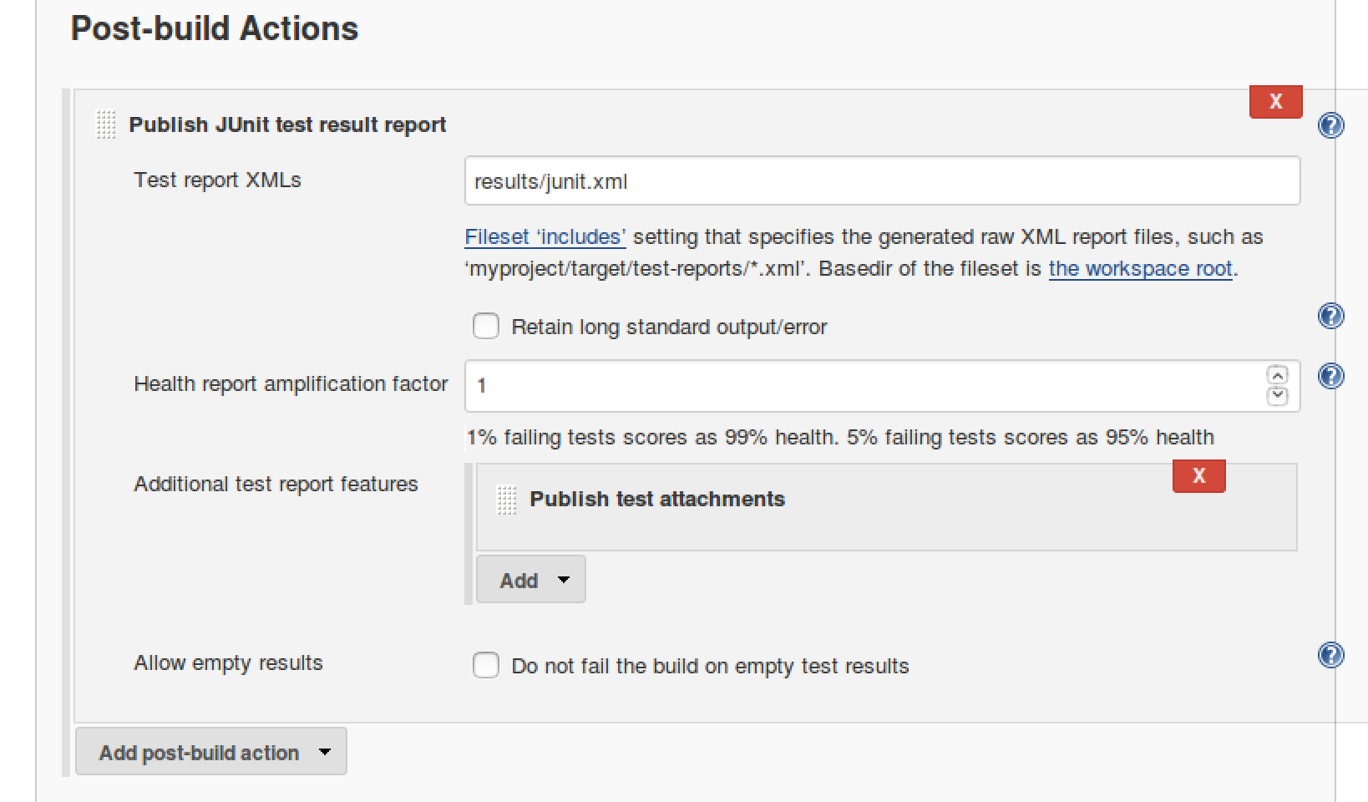Open help for Health report amplification factor
The width and height of the screenshot is (1368, 802).
click(x=1330, y=376)
